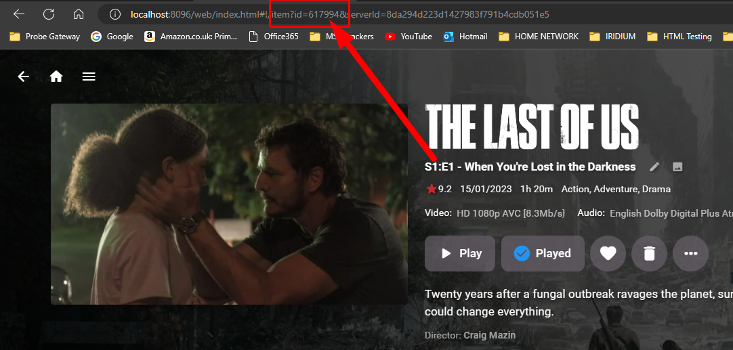Open the Amazon.co.uk bookmark
The width and height of the screenshot is (733, 350).
pyautogui.click(x=191, y=37)
